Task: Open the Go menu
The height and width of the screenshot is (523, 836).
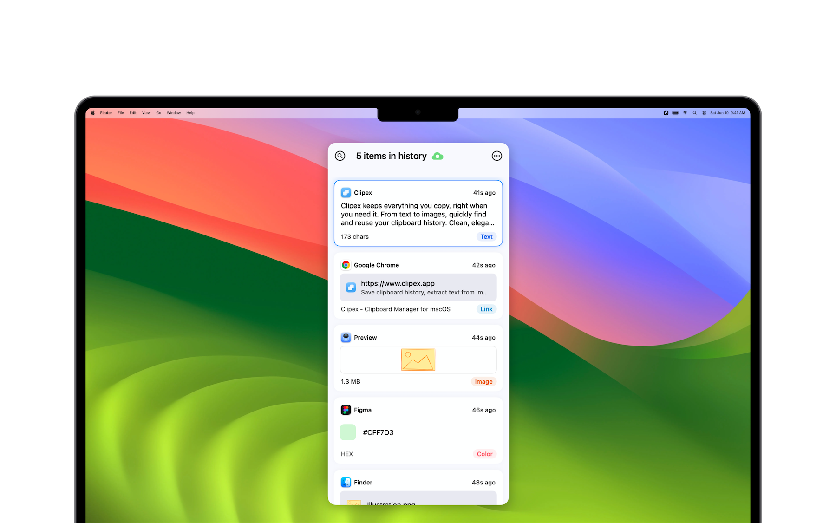Action: click(159, 113)
